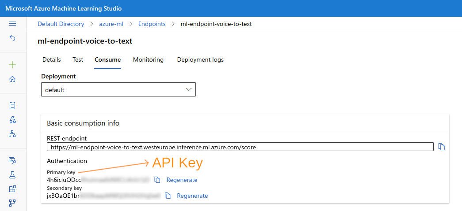This screenshot has width=462, height=211.
Task: Click the ml-endpoint-voice-to-text breadcrumb item
Action: click(216, 24)
